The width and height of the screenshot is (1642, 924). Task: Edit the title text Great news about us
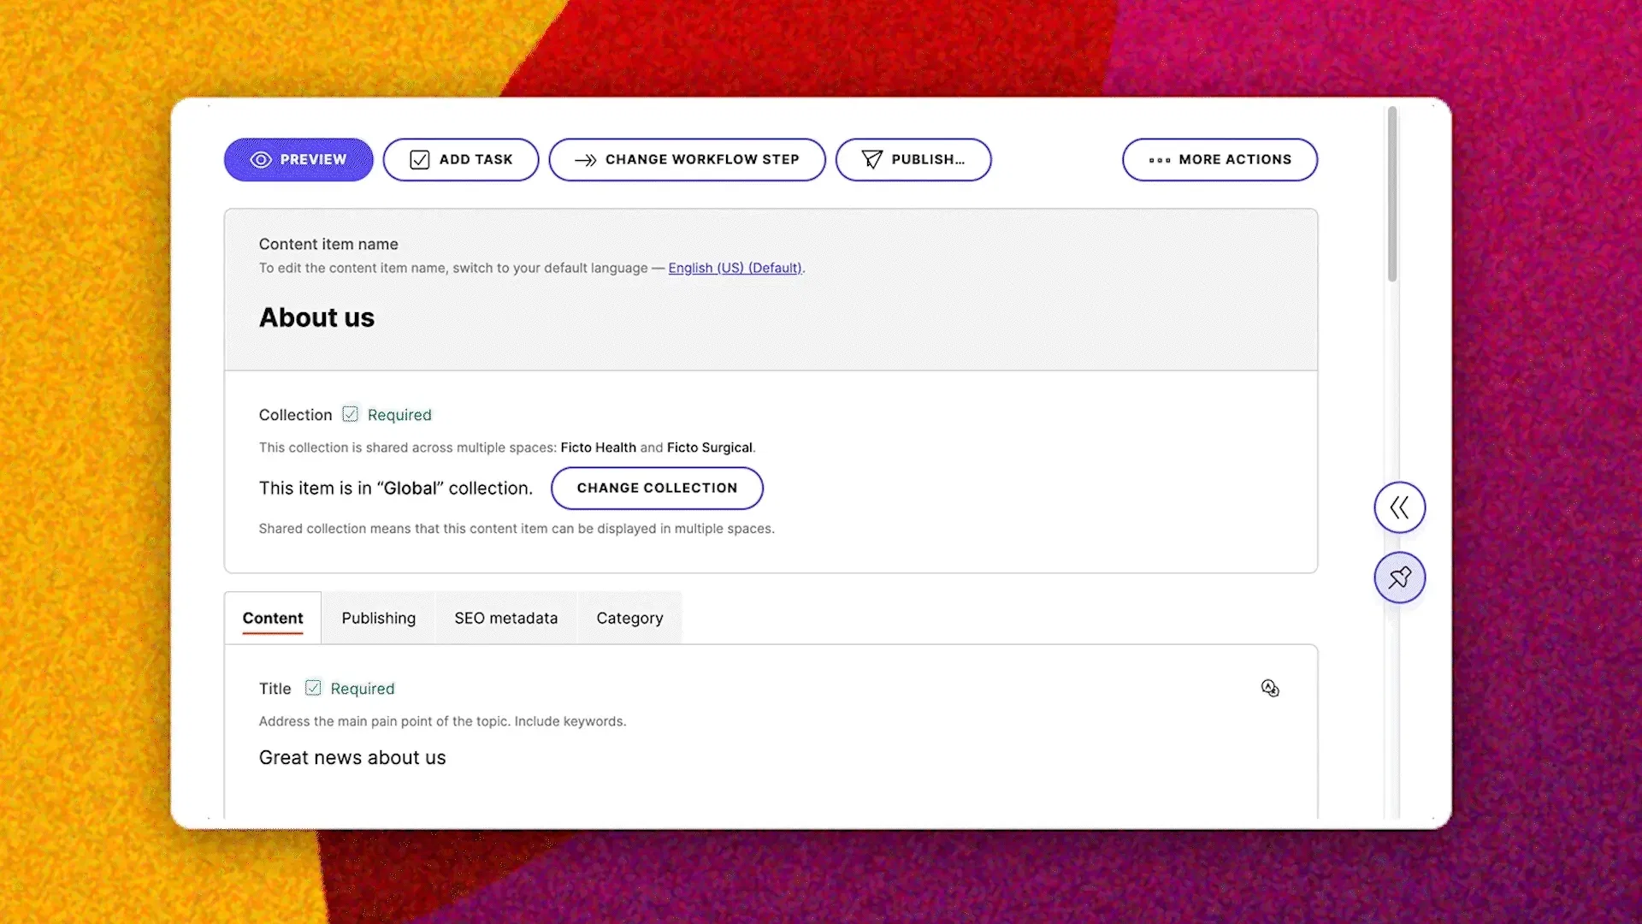click(x=352, y=758)
